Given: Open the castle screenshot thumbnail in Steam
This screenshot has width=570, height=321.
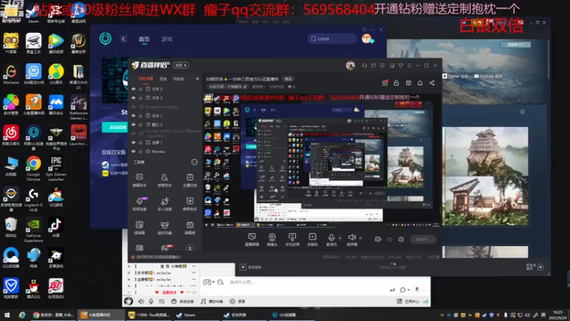Looking at the screenshot, I should 485,151.
